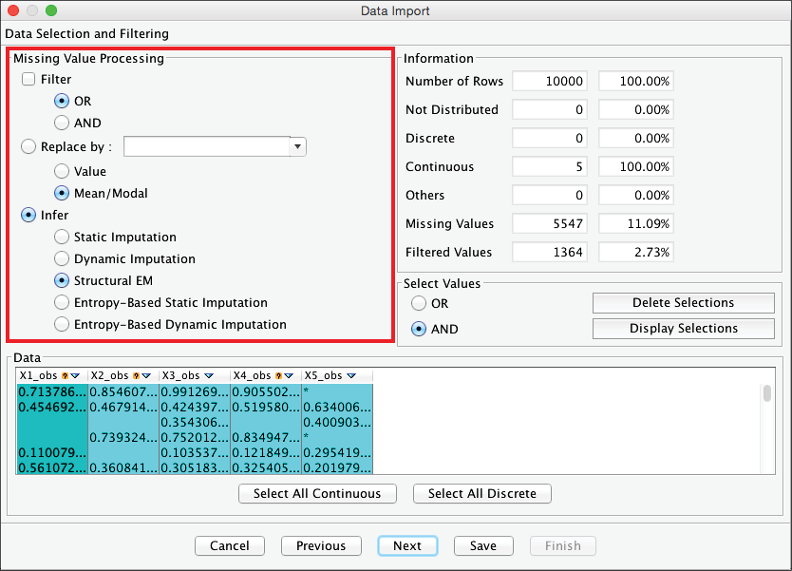Click the missing-value icon on X4_obs column
This screenshot has height=571, width=792.
(278, 376)
